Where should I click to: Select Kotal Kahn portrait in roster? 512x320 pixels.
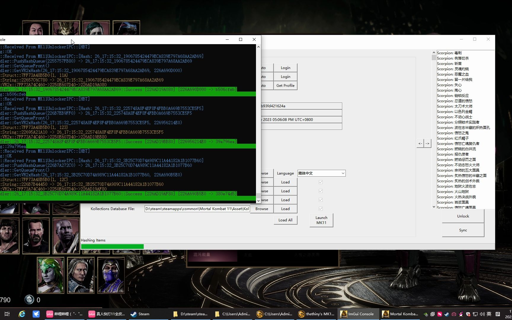(x=66, y=28)
